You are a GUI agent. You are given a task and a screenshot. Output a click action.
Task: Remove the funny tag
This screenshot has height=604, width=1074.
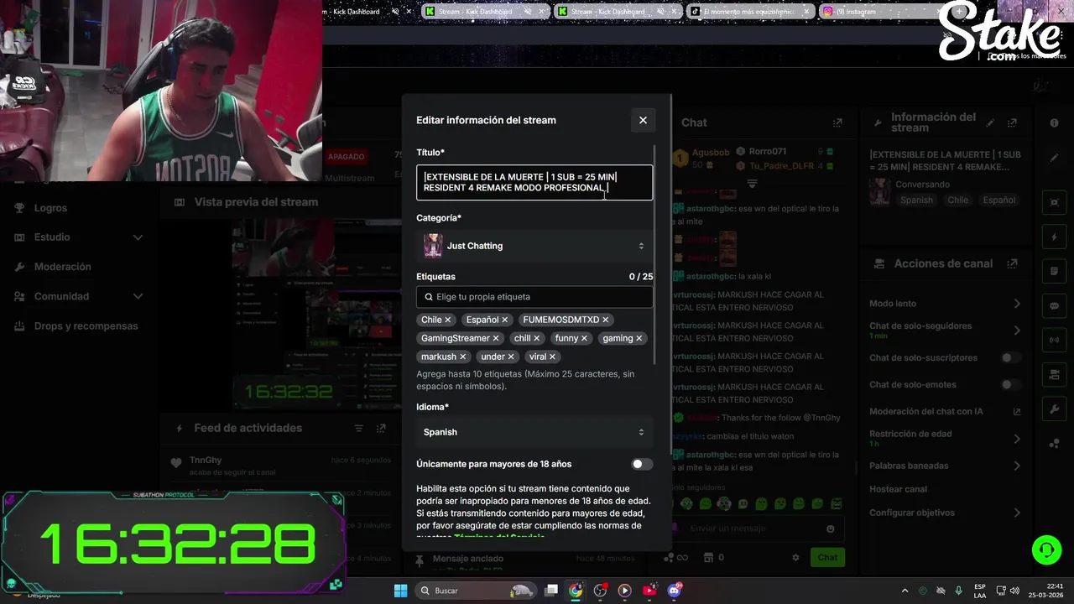585,338
